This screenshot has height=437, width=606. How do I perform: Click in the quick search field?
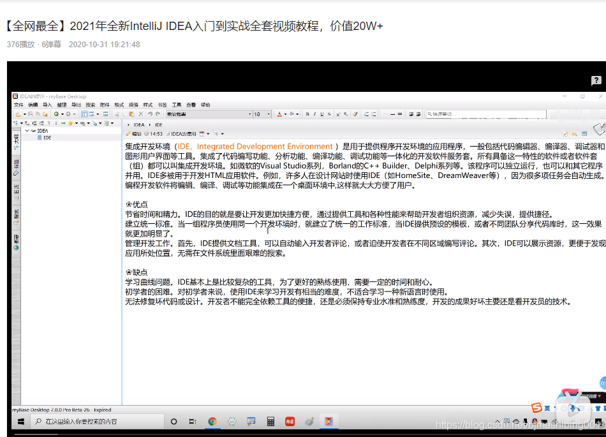(486, 114)
